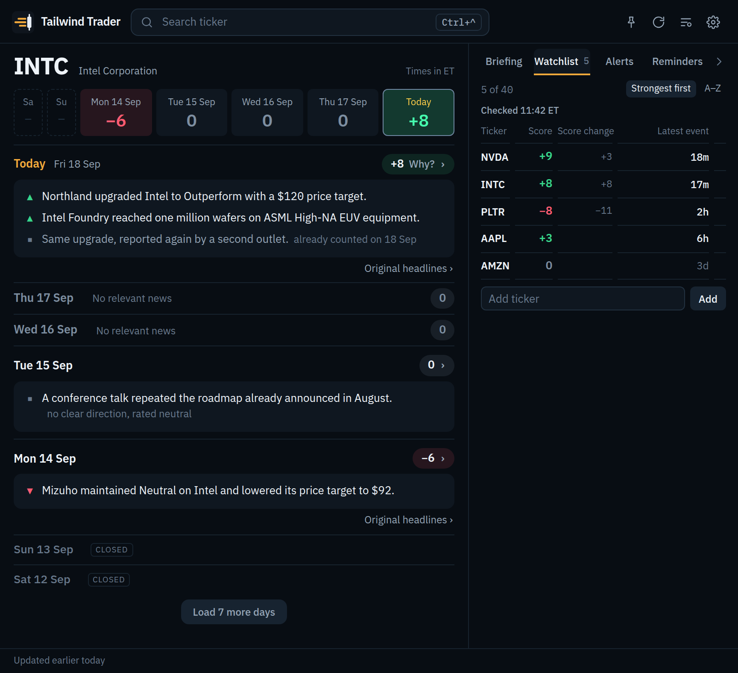Click the search magnifier icon
Viewport: 738px width, 673px height.
coord(147,22)
